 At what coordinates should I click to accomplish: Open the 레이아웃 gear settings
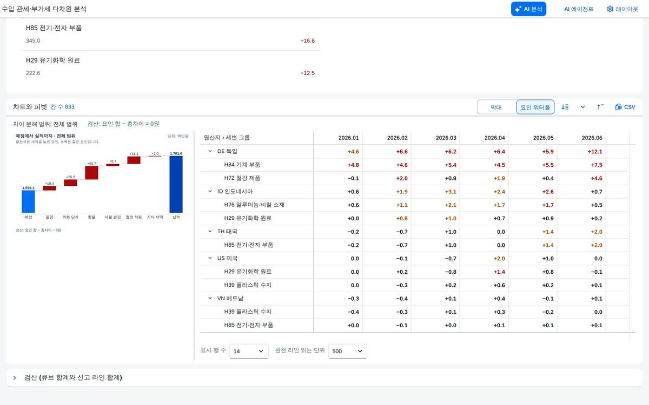[622, 9]
